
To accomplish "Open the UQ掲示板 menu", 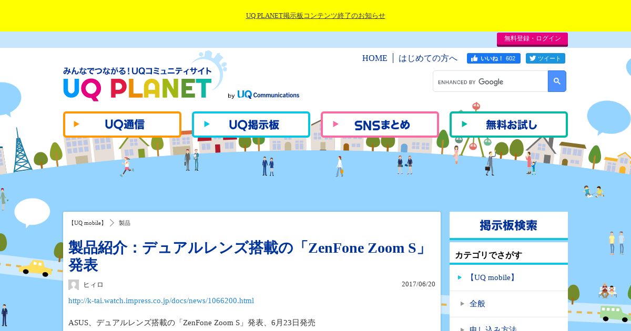I will tap(251, 125).
